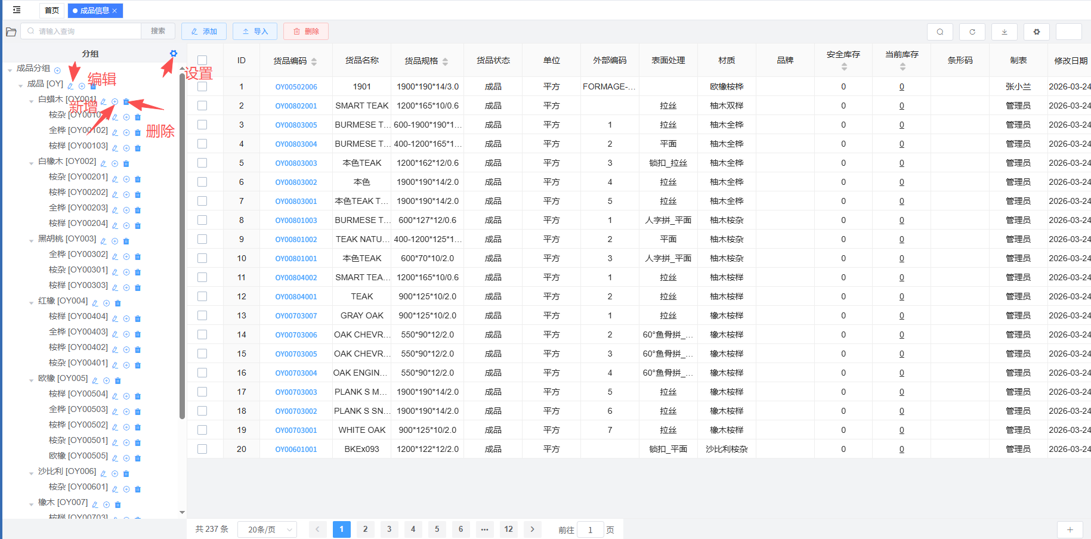
Task: Open product code link OY00803005
Action: (296, 125)
